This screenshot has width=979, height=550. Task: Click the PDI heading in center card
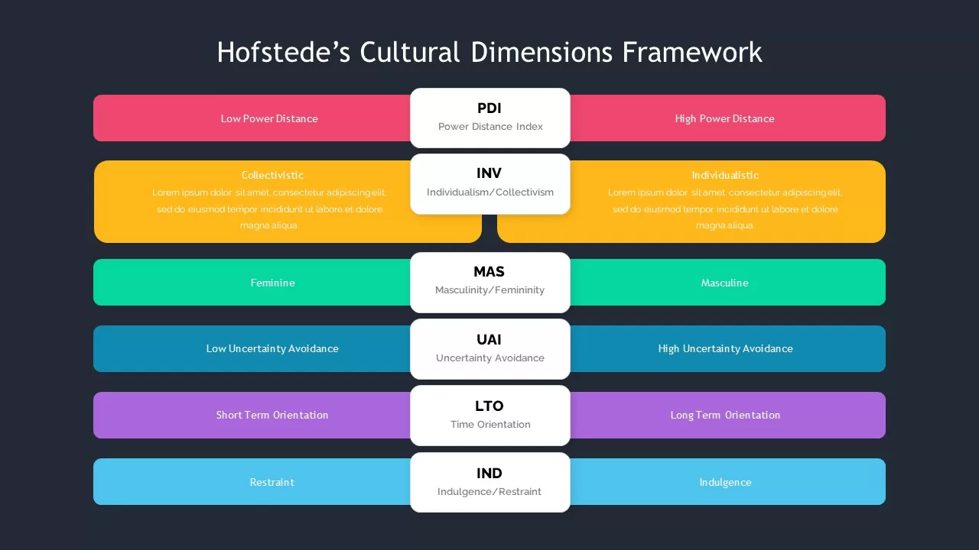(489, 108)
